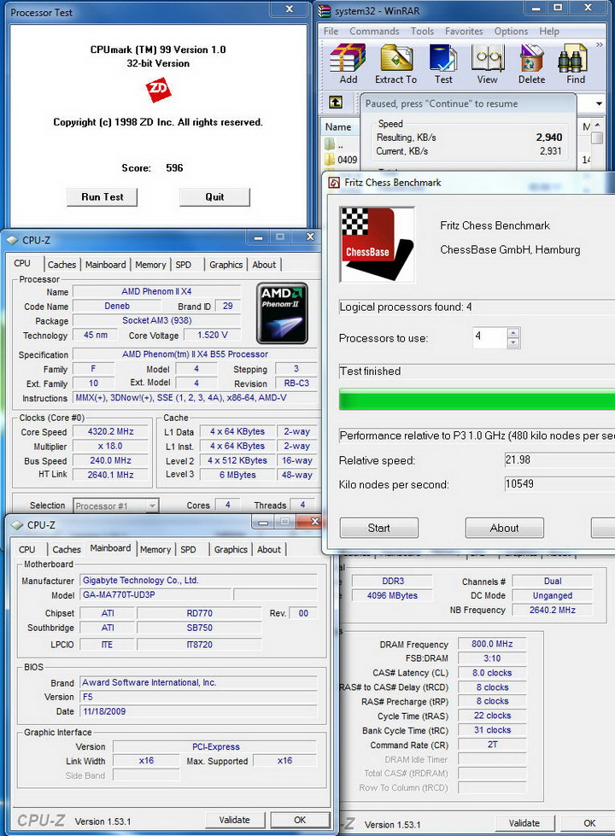Screen dimensions: 615x836
Task: Click the DRAM Frequency value 800.0 MHz
Action: click(x=492, y=644)
